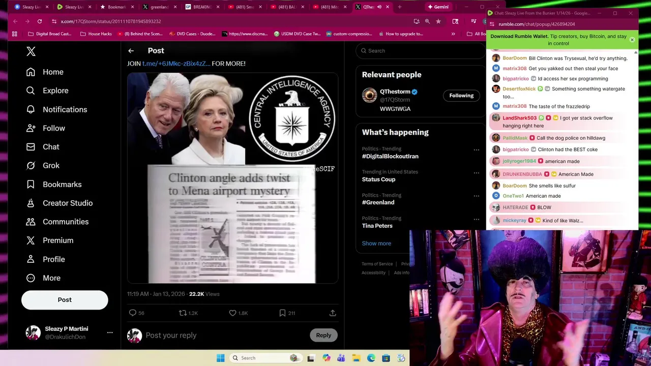This screenshot has height=366, width=651.
Task: View the 22.2K Views count
Action: 204,294
